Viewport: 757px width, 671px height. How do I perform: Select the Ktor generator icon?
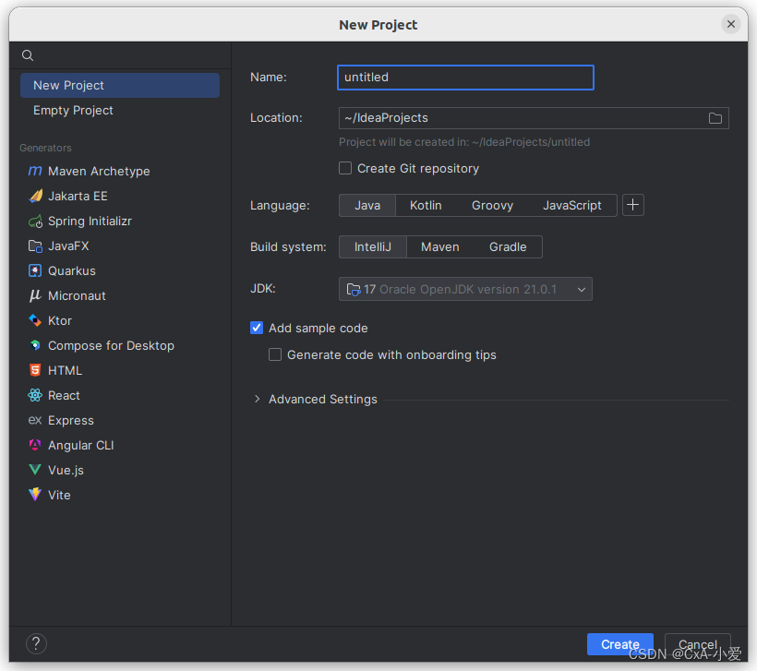[x=35, y=320]
